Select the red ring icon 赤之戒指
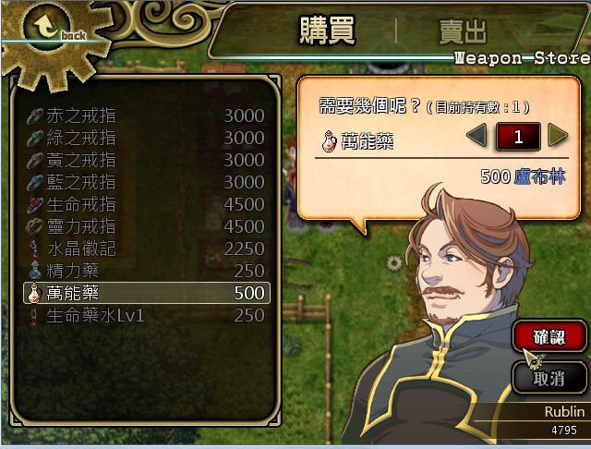591x449 pixels. [x=35, y=116]
